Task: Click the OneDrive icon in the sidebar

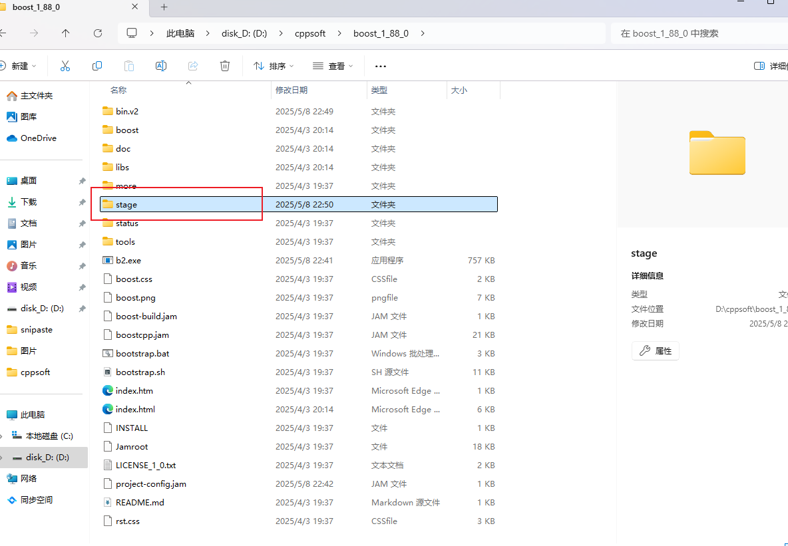Action: pos(31,138)
